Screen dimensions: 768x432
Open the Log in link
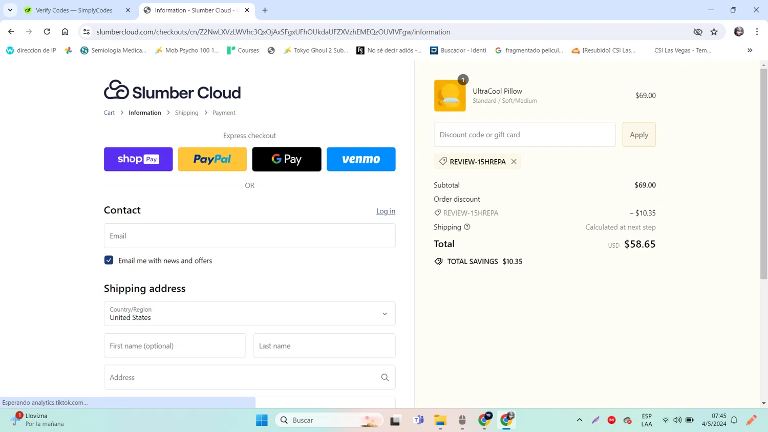click(x=386, y=211)
